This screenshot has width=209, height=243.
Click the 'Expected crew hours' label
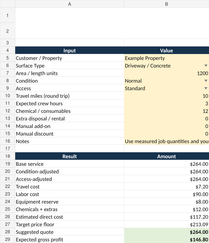39,103
